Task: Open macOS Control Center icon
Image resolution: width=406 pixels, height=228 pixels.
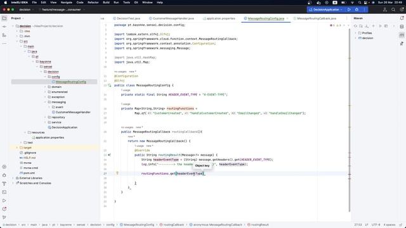Action: [x=365, y=3]
